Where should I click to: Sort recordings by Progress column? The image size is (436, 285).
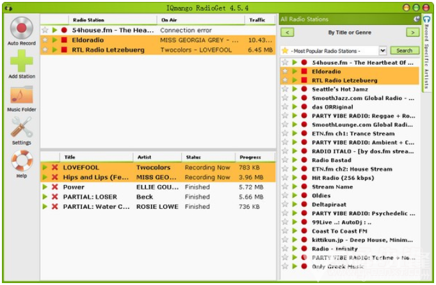click(255, 157)
